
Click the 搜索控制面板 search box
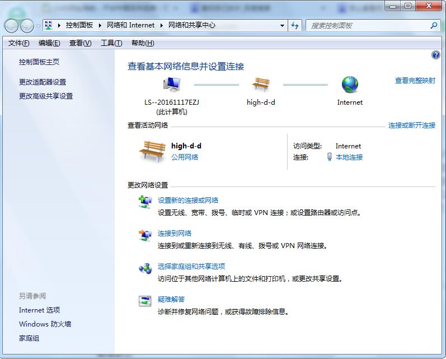pos(368,25)
